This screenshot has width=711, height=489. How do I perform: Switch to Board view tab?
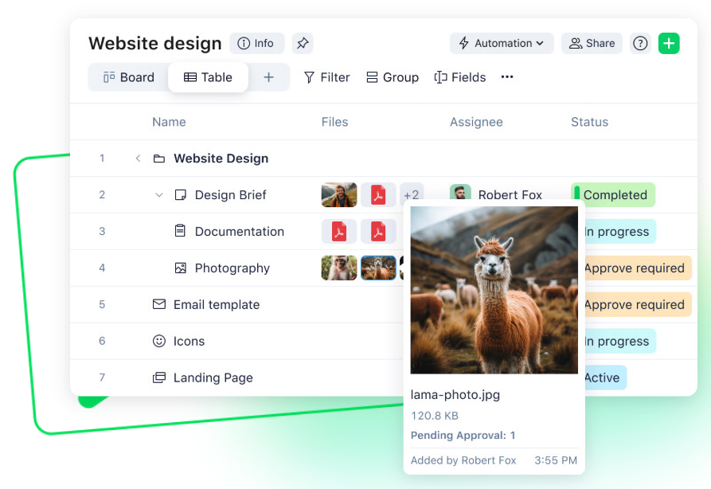pyautogui.click(x=129, y=77)
